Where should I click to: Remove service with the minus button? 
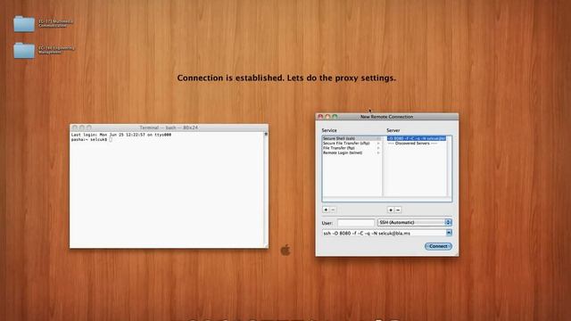[333, 210]
